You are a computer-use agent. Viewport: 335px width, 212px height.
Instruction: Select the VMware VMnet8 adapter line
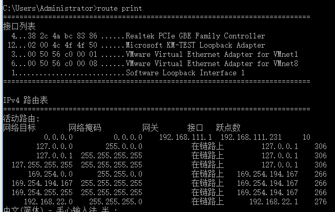click(x=155, y=63)
